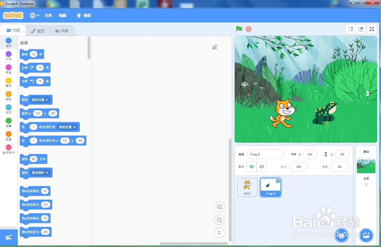This screenshot has width=381, height=247.
Task: Select the 外观 block category
Action: pos(9,56)
